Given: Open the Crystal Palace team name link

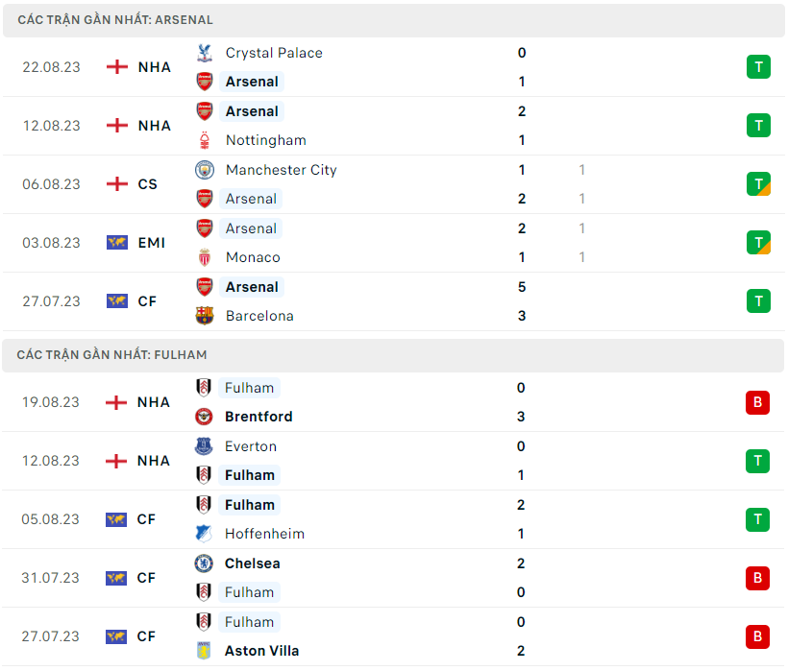Looking at the screenshot, I should (x=274, y=53).
